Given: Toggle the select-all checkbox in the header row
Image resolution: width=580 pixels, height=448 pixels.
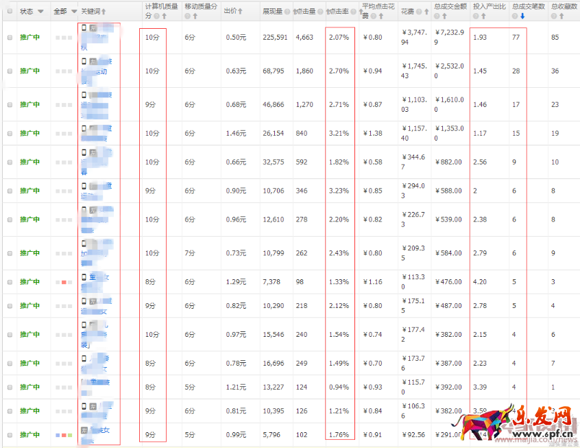Looking at the screenshot, I should [x=10, y=11].
